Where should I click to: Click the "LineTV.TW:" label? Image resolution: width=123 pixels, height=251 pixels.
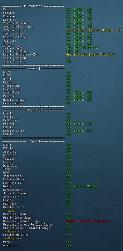(x=11, y=86)
